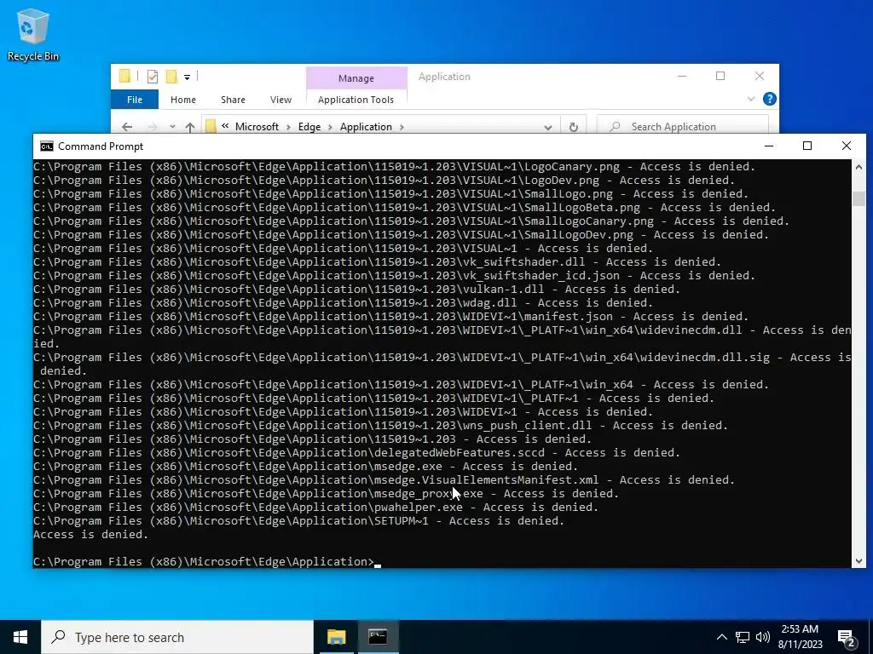Image resolution: width=873 pixels, height=654 pixels.
Task: Expand the chevron after Application breadcrumb
Action: [402, 127]
